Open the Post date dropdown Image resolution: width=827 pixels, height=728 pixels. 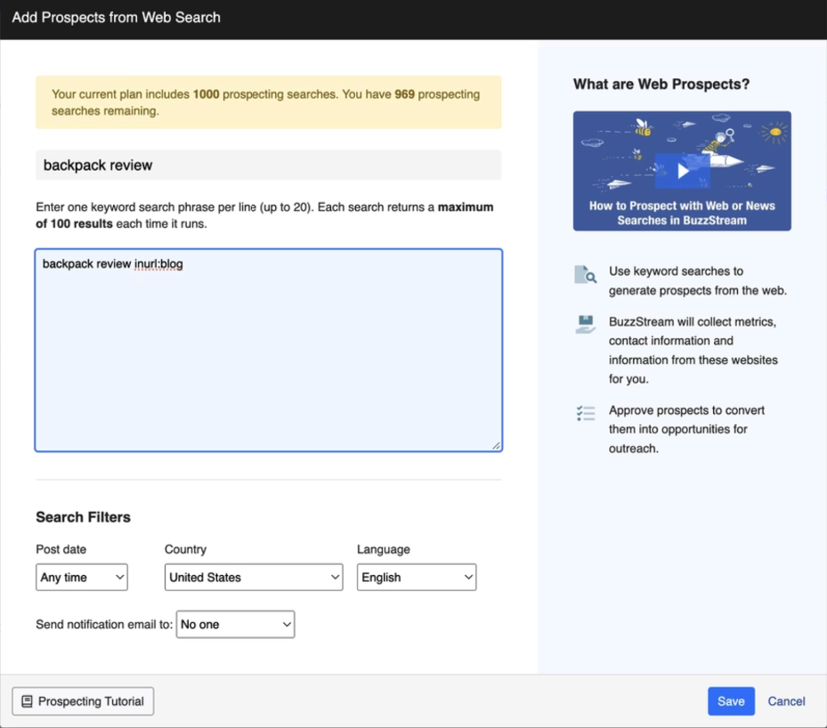point(82,578)
